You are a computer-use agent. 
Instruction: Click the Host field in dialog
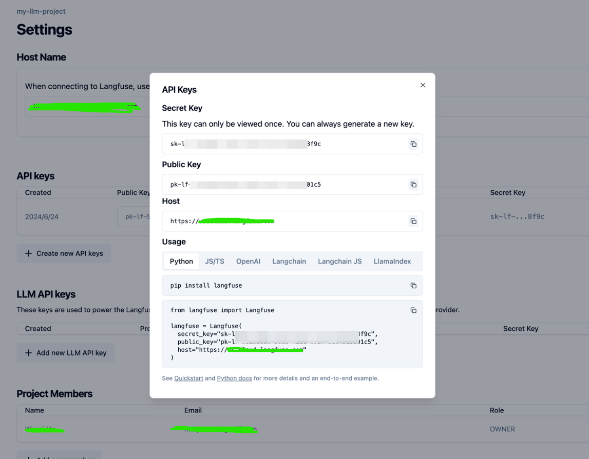pos(292,221)
